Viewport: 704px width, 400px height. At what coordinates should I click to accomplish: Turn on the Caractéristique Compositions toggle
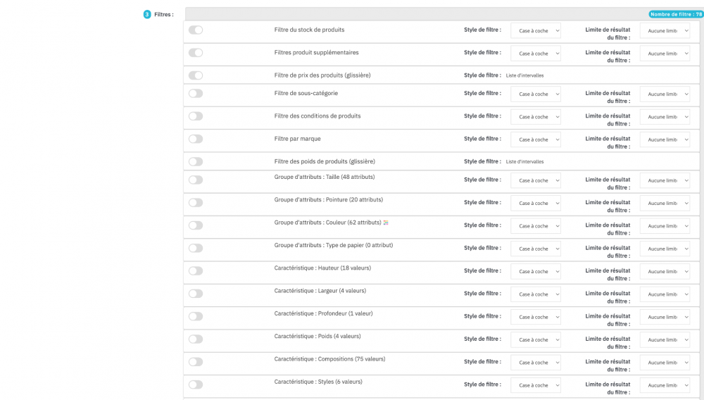click(x=196, y=361)
